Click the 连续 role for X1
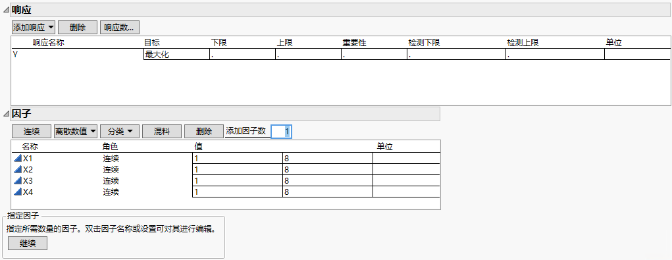 point(111,159)
